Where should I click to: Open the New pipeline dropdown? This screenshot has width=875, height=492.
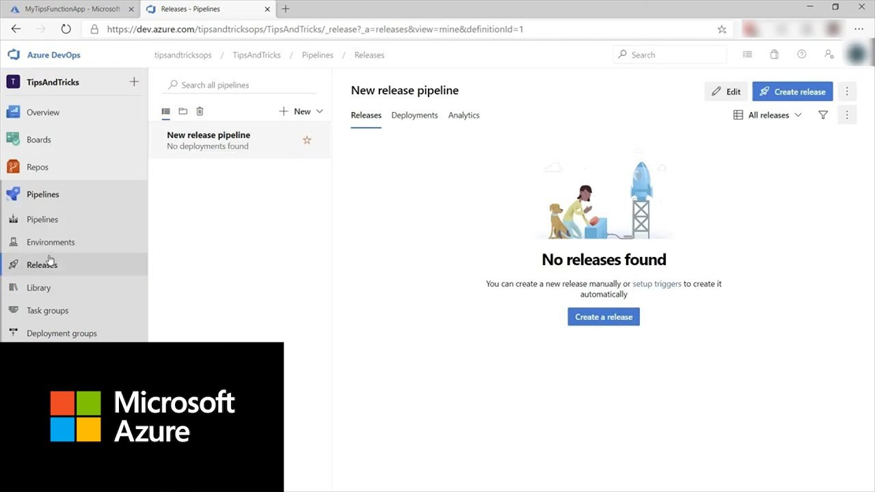click(301, 111)
